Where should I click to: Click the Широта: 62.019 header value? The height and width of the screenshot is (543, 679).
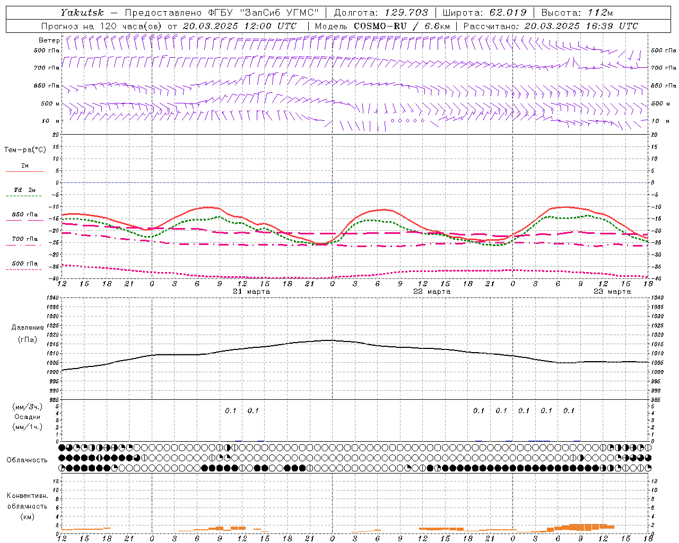tap(484, 12)
